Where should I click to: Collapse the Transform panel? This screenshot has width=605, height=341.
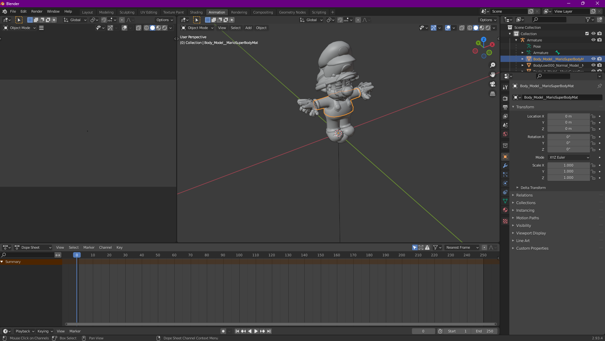[525, 107]
